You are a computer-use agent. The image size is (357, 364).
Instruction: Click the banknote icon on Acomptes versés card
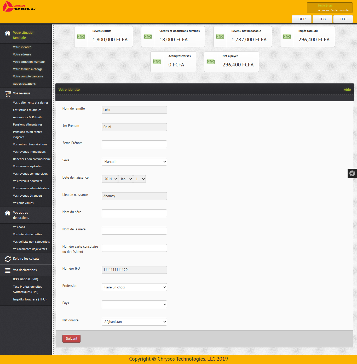pyautogui.click(x=157, y=62)
